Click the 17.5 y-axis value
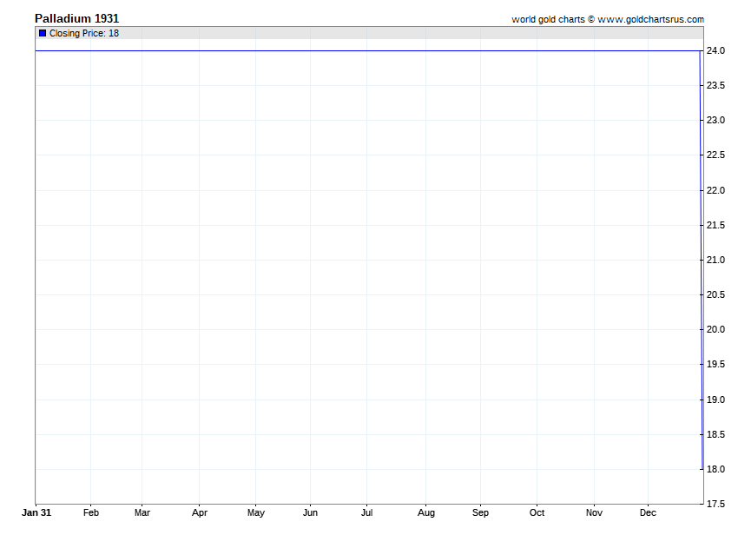Viewport: 738px width, 535px height. [716, 504]
